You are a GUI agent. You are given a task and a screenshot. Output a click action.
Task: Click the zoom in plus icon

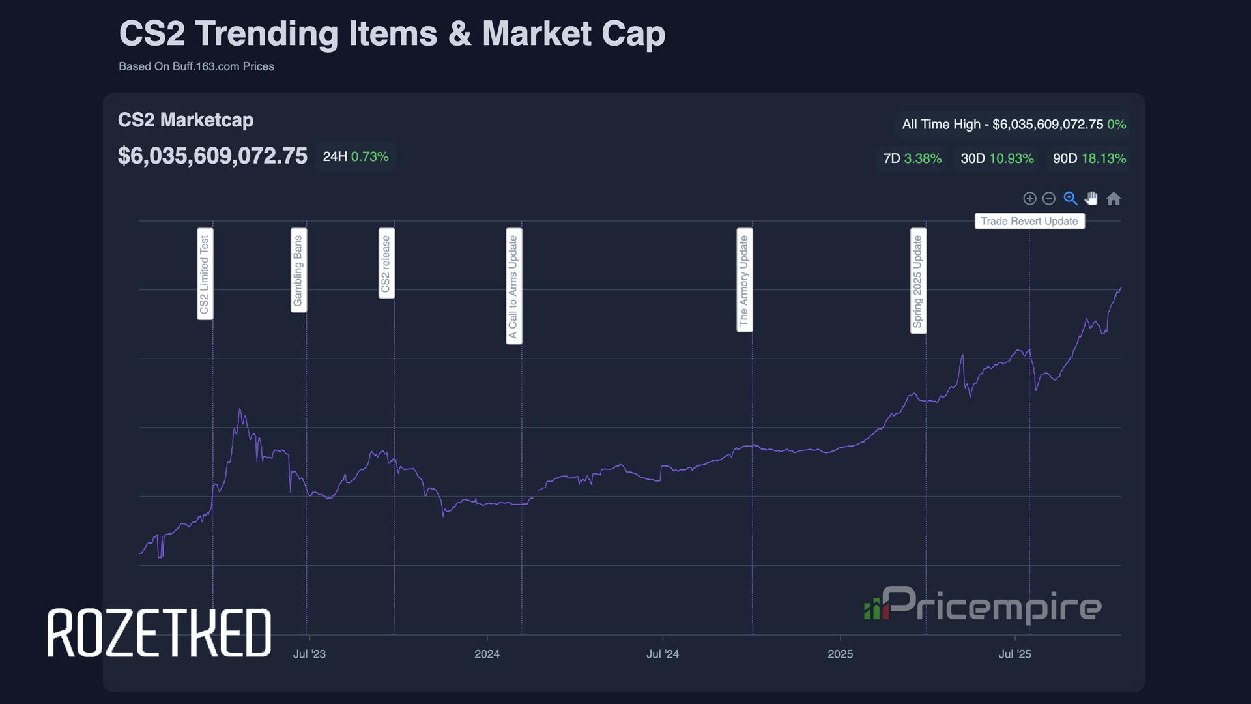[x=1029, y=199]
